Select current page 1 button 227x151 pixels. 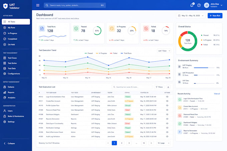[115, 143]
